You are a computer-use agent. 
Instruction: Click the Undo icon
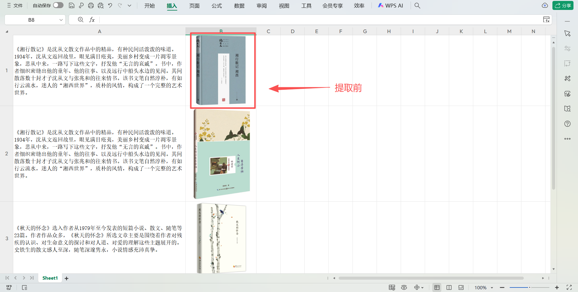[x=110, y=5]
